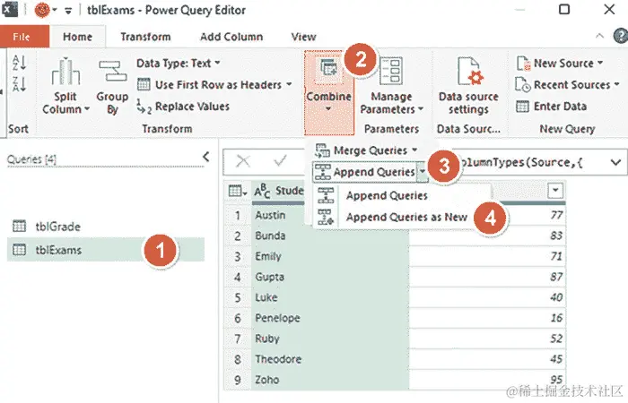628x403 pixels.
Task: Open Help question mark icon
Action: tap(621, 36)
